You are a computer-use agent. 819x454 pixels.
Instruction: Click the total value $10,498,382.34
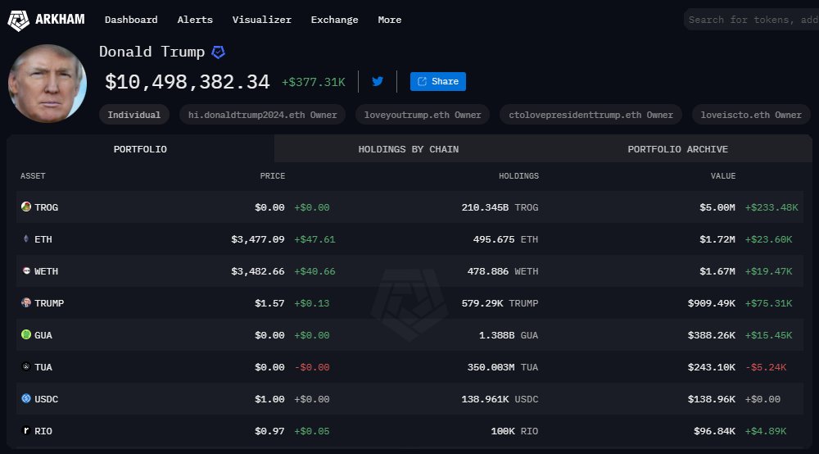(188, 81)
